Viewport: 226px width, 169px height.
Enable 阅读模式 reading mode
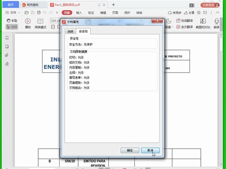40,23
